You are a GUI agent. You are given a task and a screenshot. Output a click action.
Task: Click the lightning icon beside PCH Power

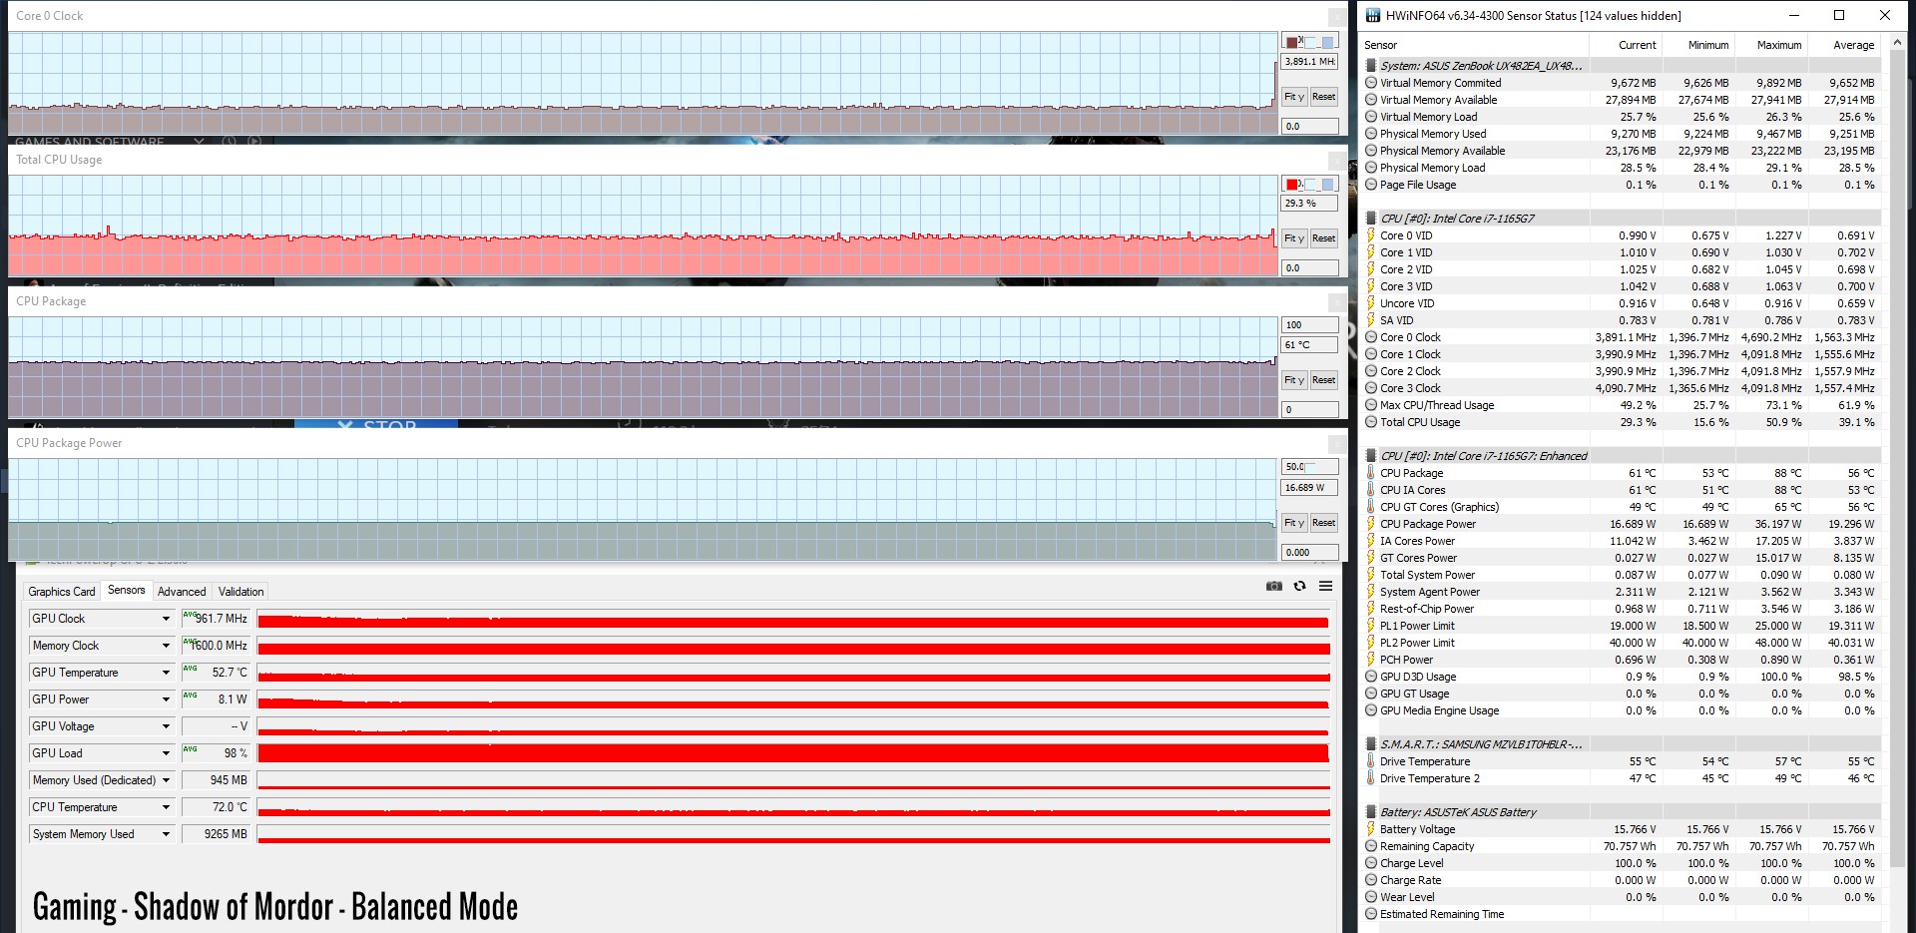1371,660
